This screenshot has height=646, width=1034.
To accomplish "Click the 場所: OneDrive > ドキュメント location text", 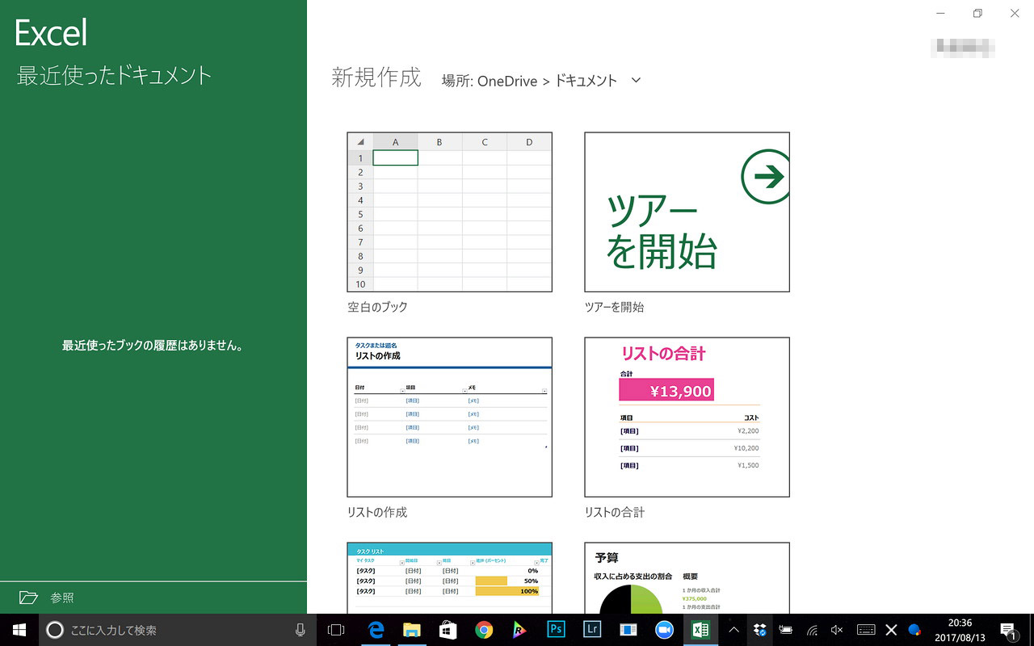I will tap(529, 81).
